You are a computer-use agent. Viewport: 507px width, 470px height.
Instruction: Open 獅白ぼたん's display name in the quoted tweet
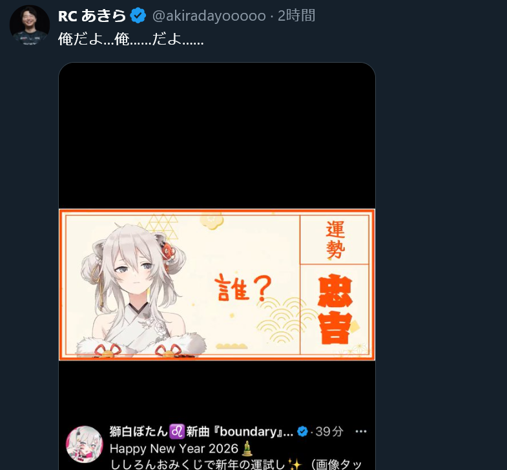[201, 431]
